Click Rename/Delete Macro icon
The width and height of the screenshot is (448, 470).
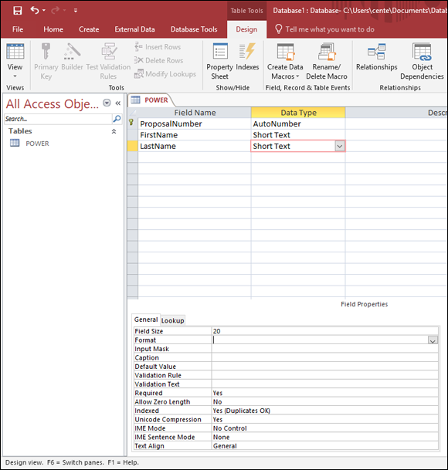pyautogui.click(x=327, y=52)
